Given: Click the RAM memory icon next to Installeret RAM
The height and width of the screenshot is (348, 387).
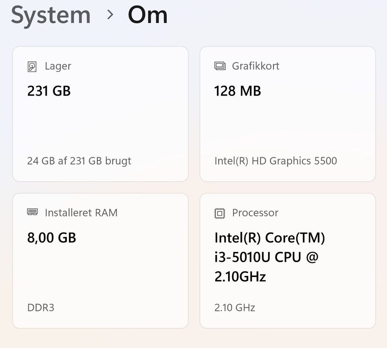Looking at the screenshot, I should click(32, 212).
